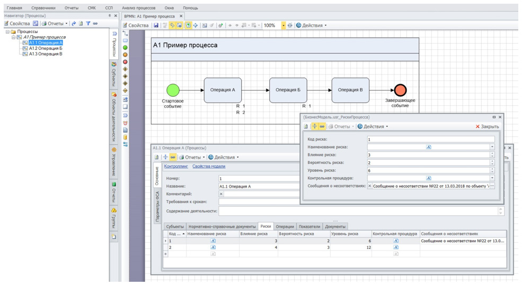The width and height of the screenshot is (522, 286).
Task: Click the Влияние риска spinner arrows
Action: coord(492,155)
